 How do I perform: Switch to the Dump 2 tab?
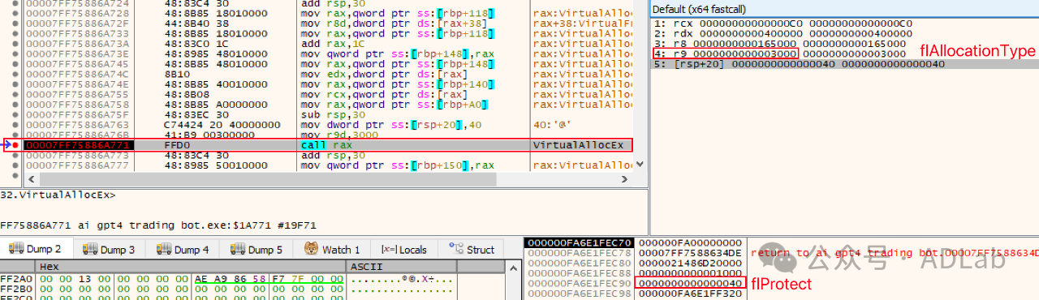click(x=37, y=250)
